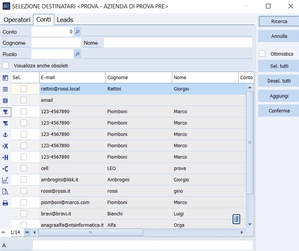299x251 pixels.
Task: Jump to last record navigation arrow
Action: point(27,232)
